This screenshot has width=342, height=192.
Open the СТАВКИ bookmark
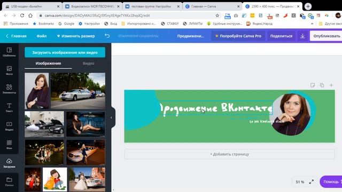(x=170, y=23)
